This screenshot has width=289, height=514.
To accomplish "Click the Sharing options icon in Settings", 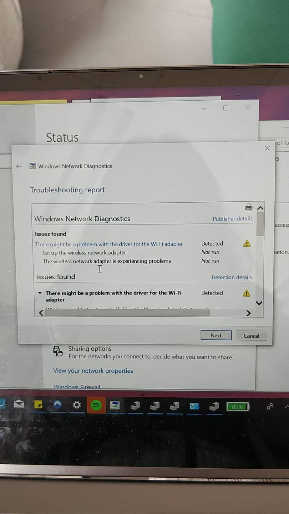I will (x=58, y=351).
